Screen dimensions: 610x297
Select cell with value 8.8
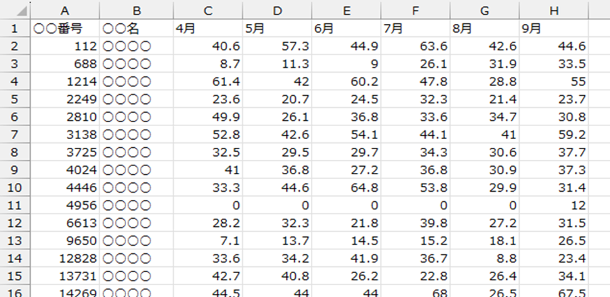tap(485, 258)
